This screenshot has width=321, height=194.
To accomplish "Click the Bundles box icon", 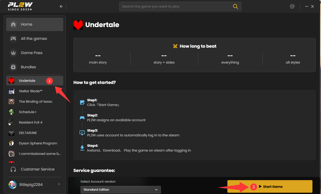I will coord(13,67).
